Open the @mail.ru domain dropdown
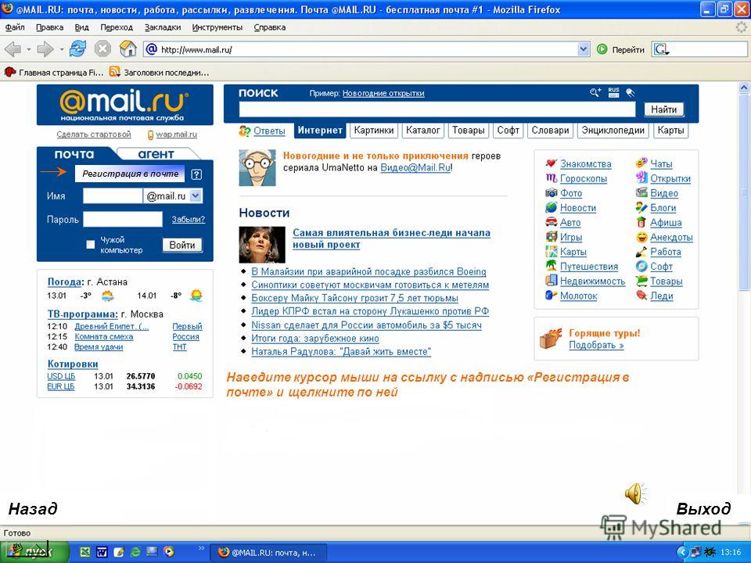The height and width of the screenshot is (563, 751). [196, 195]
